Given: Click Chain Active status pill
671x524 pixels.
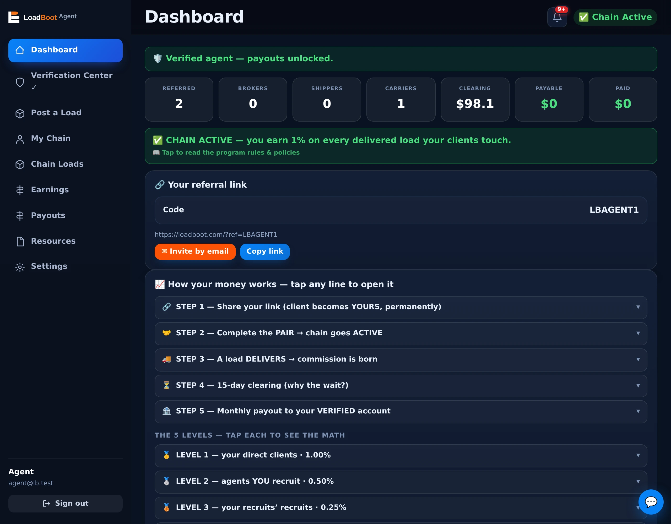Looking at the screenshot, I should click(615, 17).
